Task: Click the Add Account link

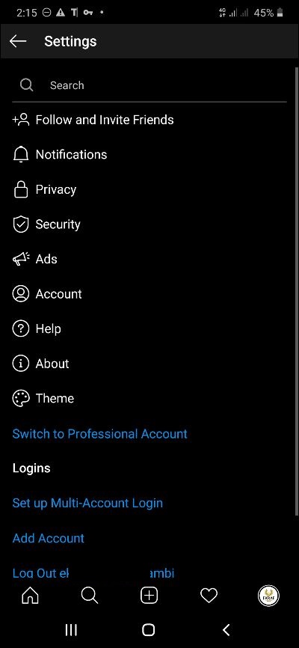Action: click(49, 538)
